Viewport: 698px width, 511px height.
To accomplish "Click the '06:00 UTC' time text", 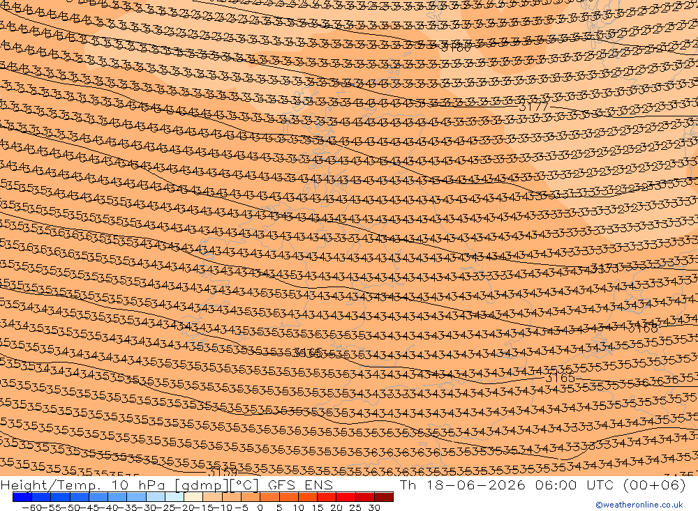I will coord(574,485).
